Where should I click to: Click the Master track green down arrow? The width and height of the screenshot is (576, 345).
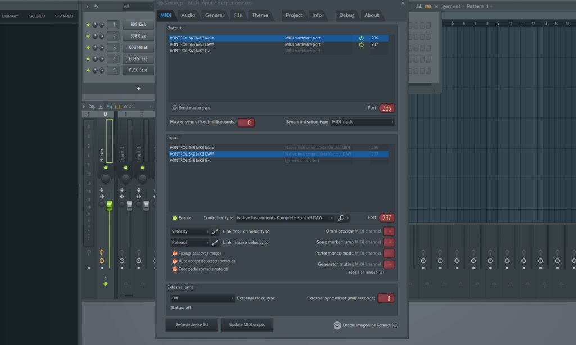coord(105,284)
